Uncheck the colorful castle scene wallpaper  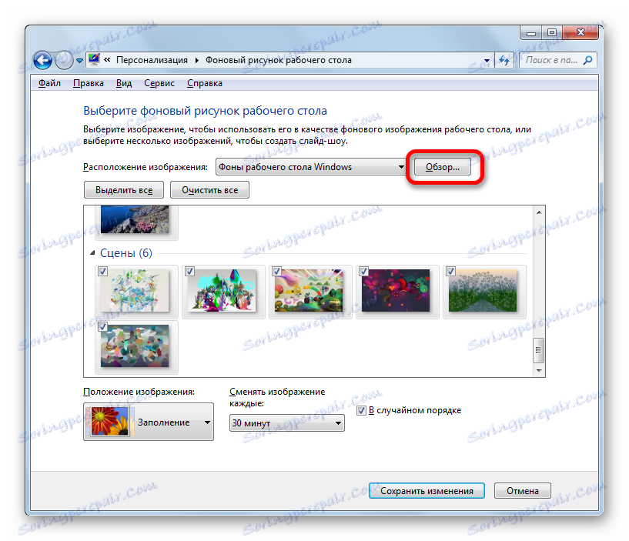(x=189, y=272)
